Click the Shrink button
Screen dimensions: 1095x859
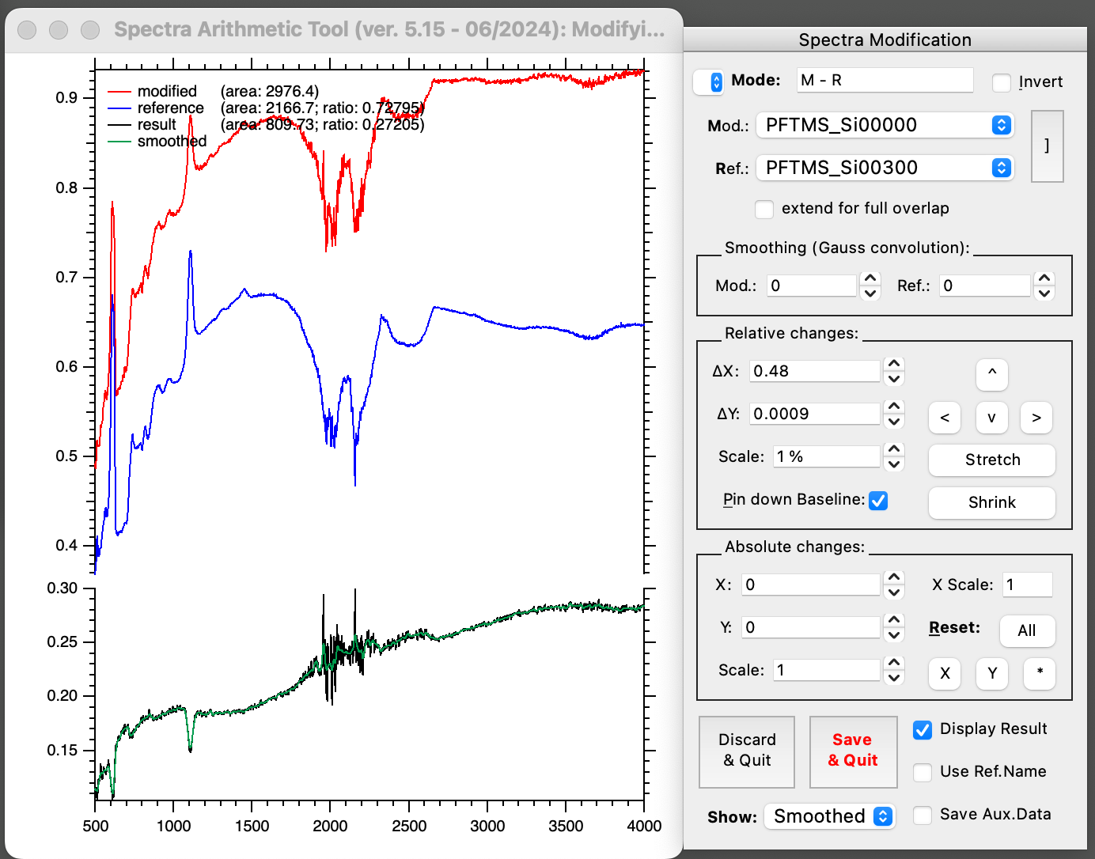(x=991, y=502)
